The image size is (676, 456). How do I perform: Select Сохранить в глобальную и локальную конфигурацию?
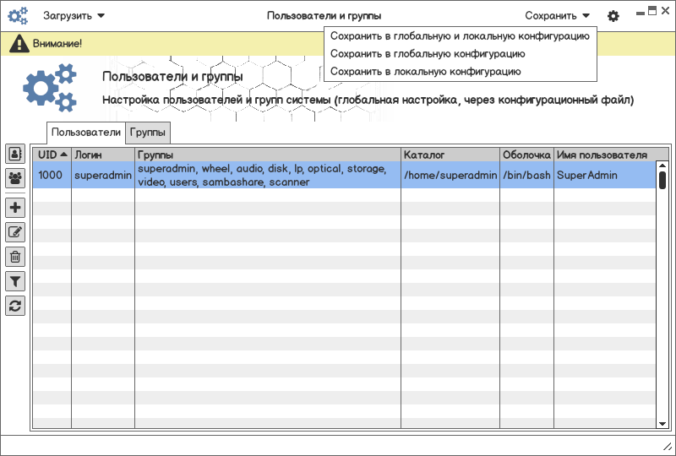pyautogui.click(x=460, y=36)
